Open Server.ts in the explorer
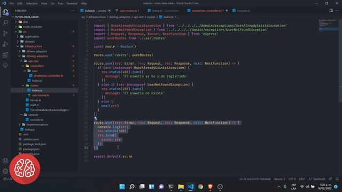This screenshot has width=342, height=192. pyautogui.click(x=36, y=100)
